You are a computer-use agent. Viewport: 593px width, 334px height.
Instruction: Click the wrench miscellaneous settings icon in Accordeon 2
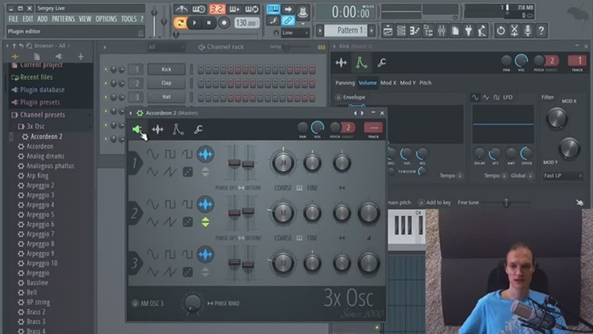pyautogui.click(x=198, y=130)
